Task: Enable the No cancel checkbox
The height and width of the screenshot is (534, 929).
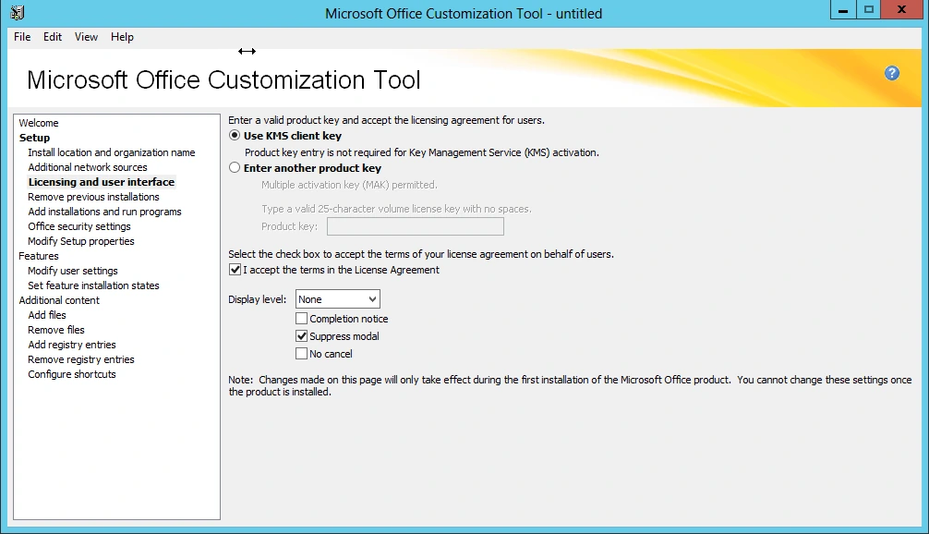Action: point(302,353)
